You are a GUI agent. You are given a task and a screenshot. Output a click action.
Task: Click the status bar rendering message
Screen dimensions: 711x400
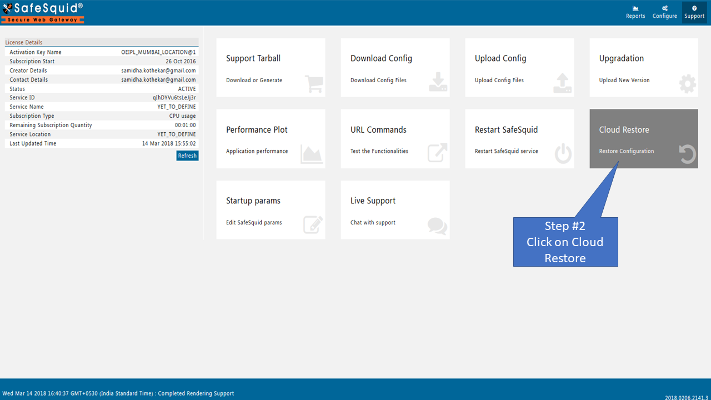(118, 393)
